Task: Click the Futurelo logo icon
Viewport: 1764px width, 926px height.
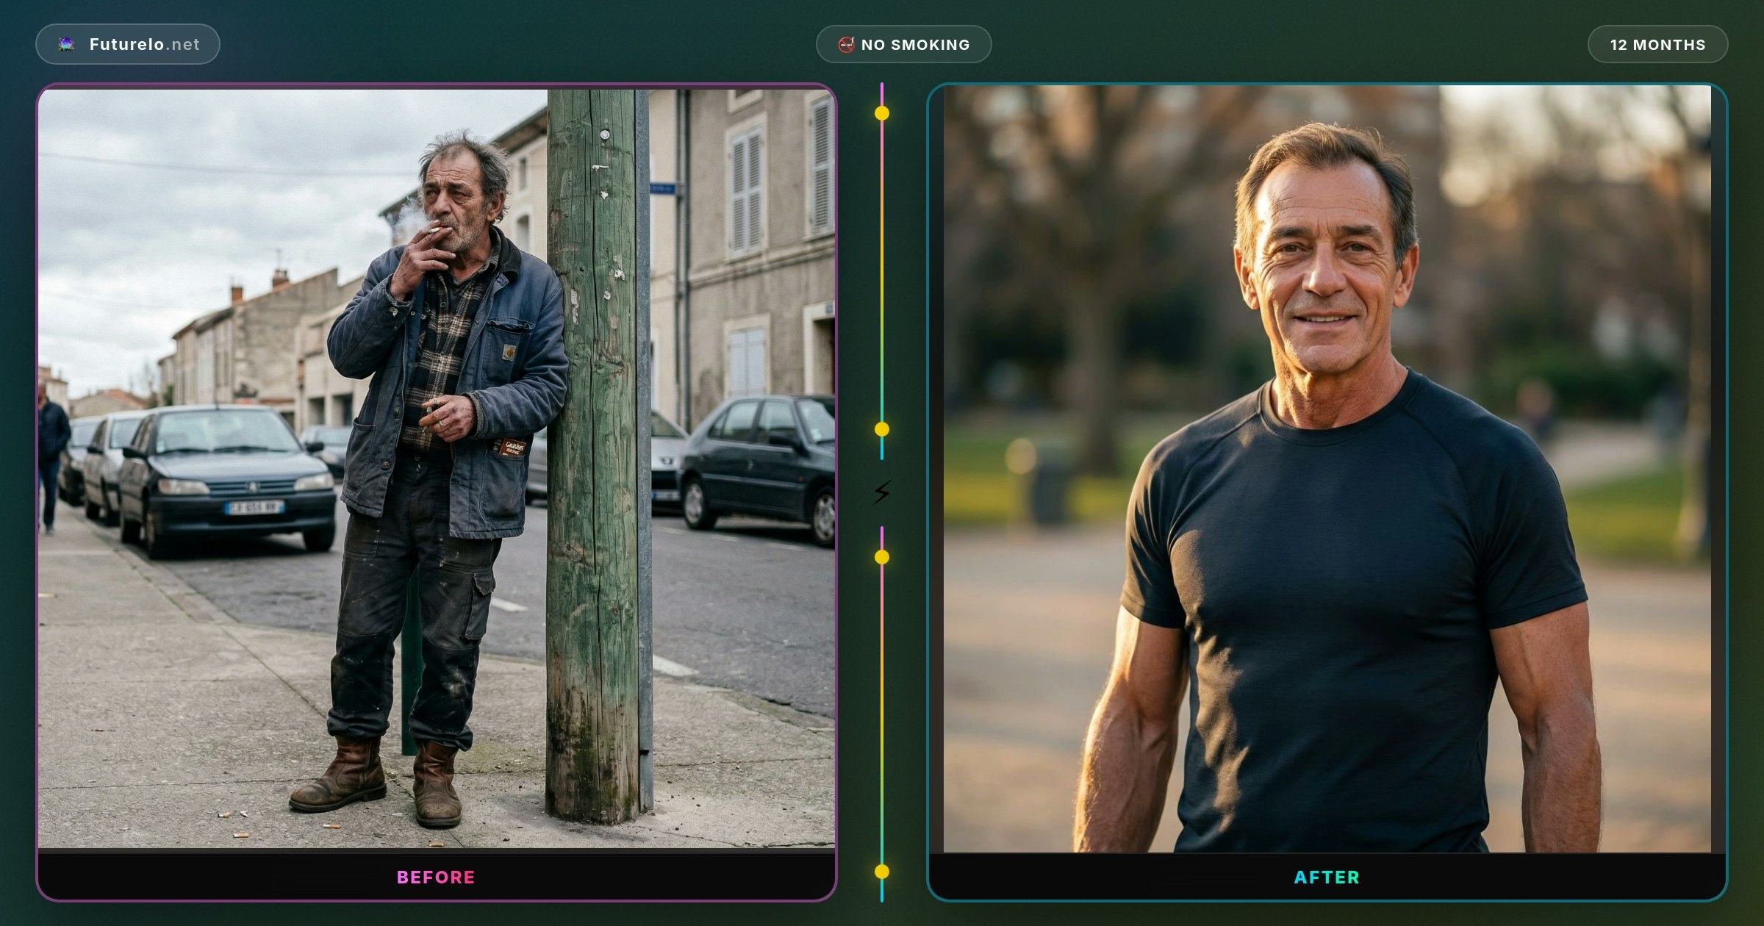Action: point(67,45)
